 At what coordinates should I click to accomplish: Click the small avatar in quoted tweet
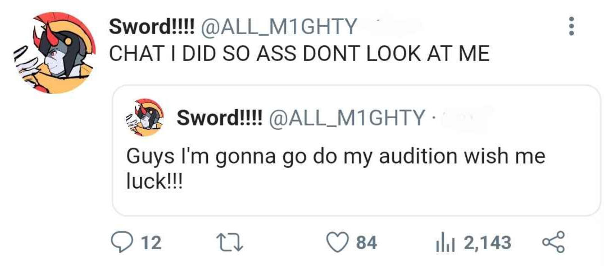[145, 117]
